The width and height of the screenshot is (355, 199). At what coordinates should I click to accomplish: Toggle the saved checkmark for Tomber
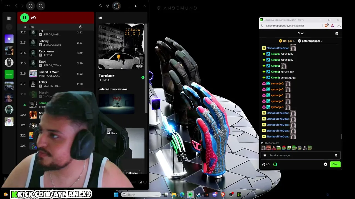coord(143,77)
